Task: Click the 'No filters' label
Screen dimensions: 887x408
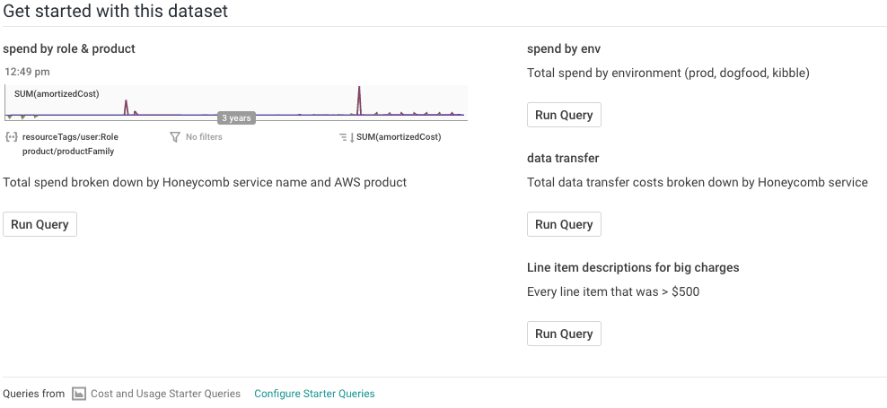Action: click(x=204, y=137)
